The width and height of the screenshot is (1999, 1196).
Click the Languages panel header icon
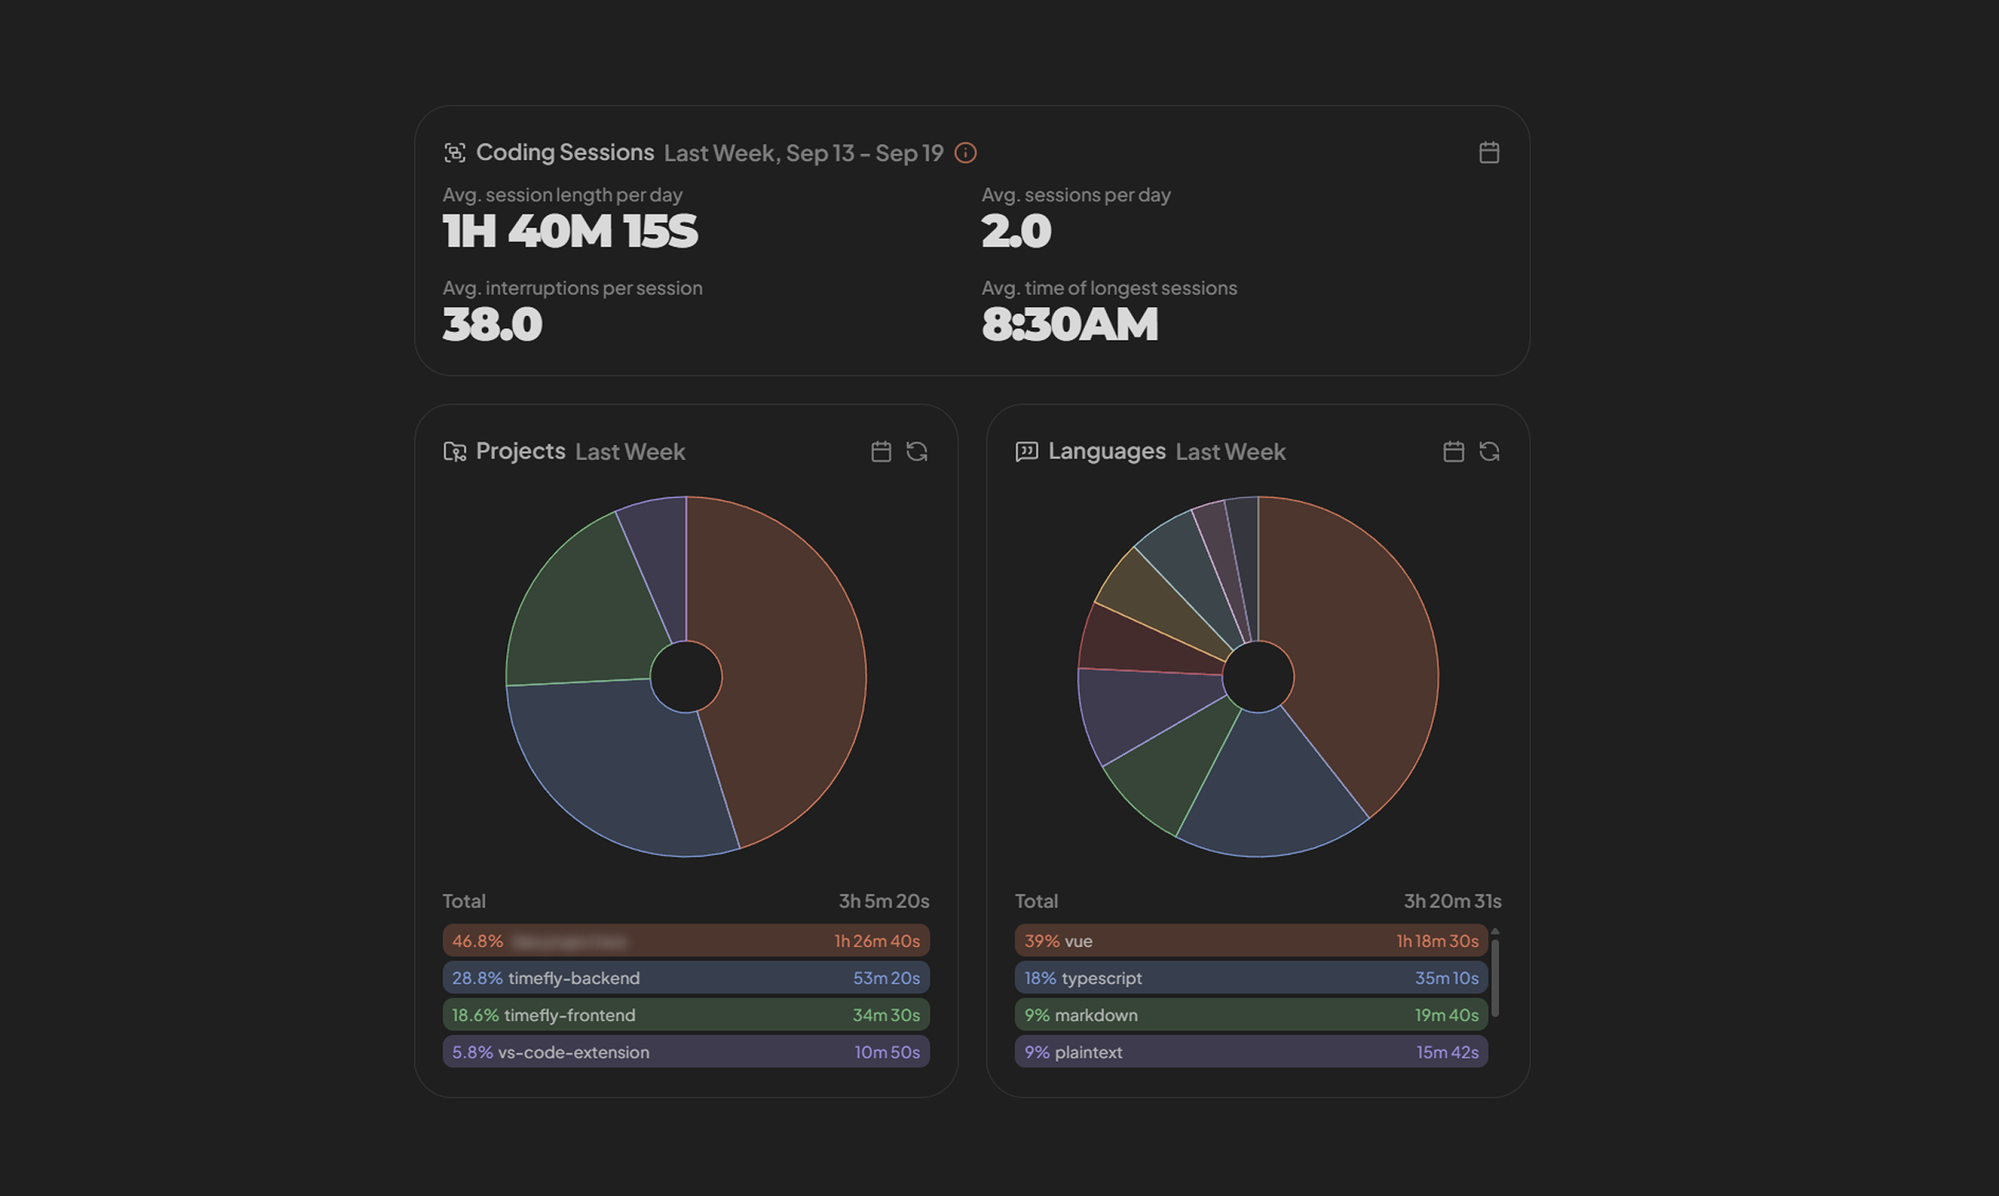(x=1028, y=452)
